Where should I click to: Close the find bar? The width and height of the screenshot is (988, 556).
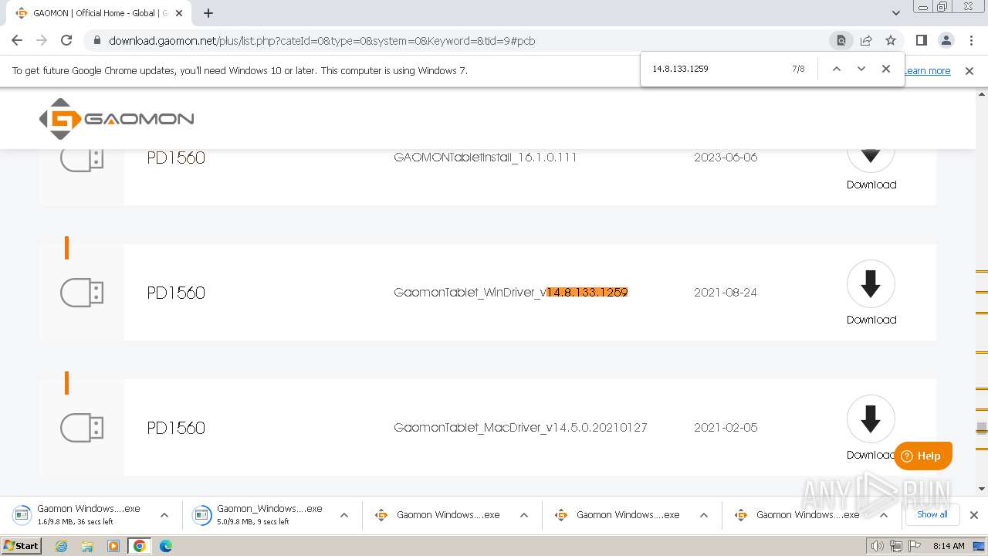click(x=886, y=69)
